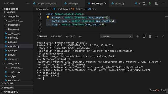Kill terminal with trash icon
The image size is (168, 94).
pyautogui.click(x=150, y=36)
